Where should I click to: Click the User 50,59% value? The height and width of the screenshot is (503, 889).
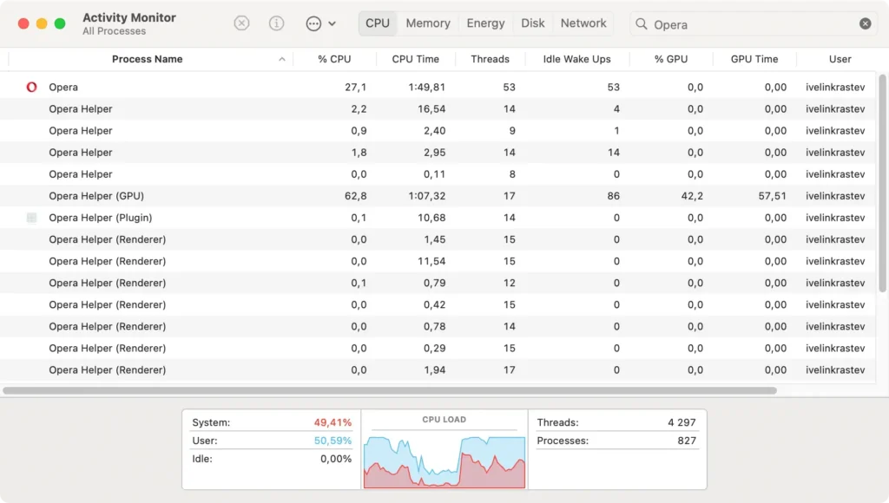point(333,441)
